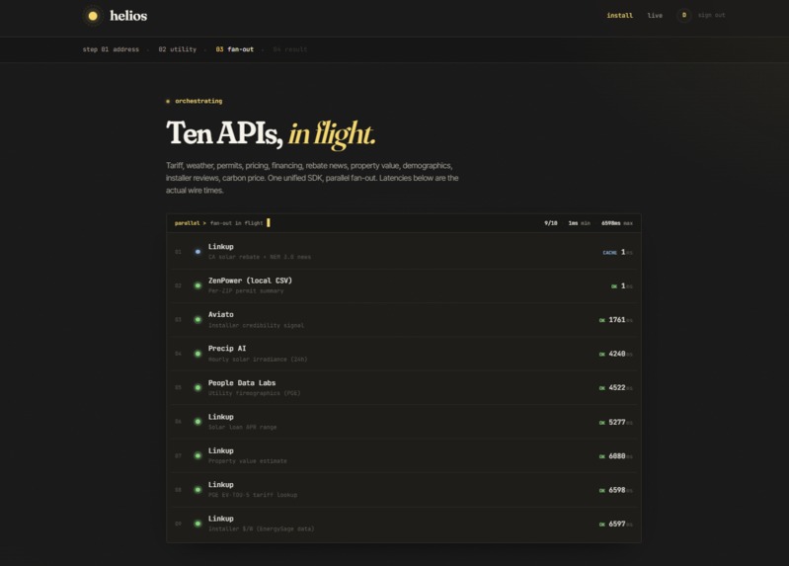The width and height of the screenshot is (789, 566).
Task: Click the fan-out in flight text
Action: point(236,223)
